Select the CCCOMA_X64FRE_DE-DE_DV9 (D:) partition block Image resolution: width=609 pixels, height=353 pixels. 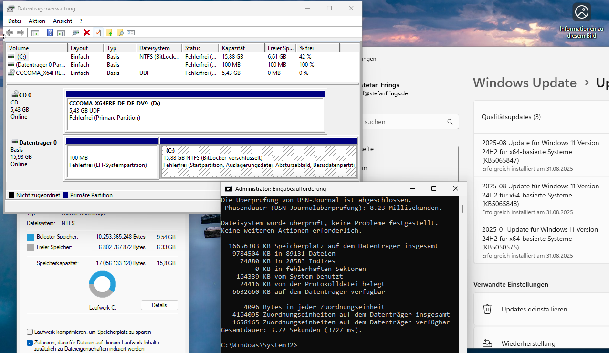click(x=196, y=114)
